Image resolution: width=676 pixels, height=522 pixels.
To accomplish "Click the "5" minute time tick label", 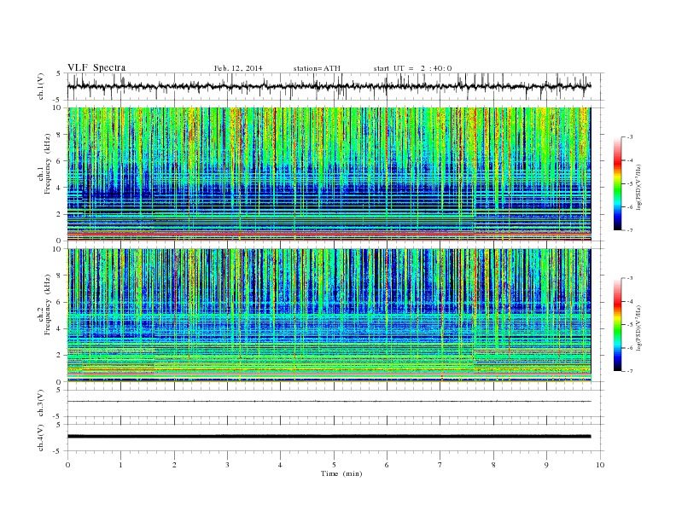I will click(334, 465).
